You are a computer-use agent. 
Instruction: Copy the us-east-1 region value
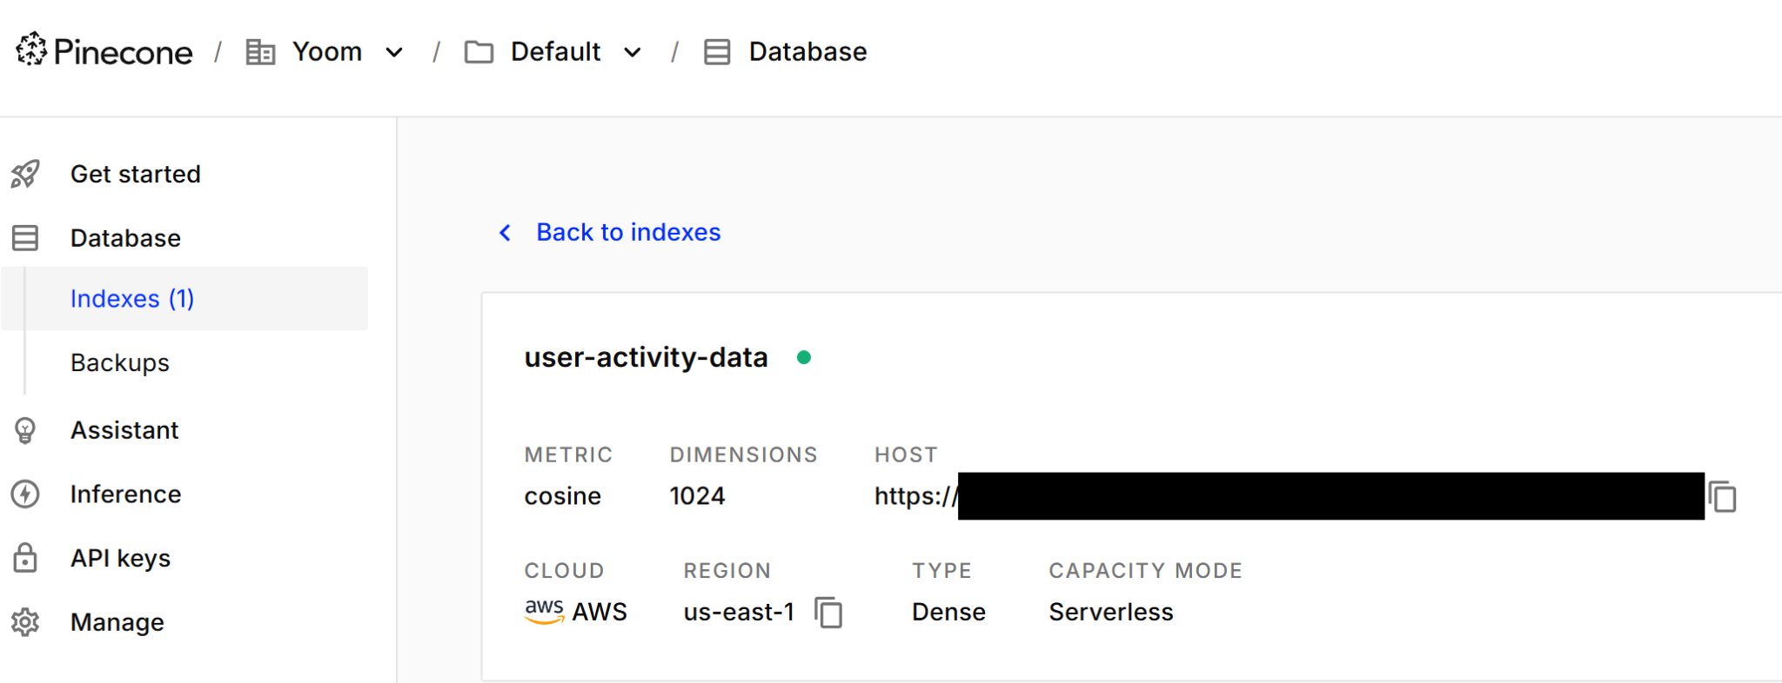(x=828, y=613)
